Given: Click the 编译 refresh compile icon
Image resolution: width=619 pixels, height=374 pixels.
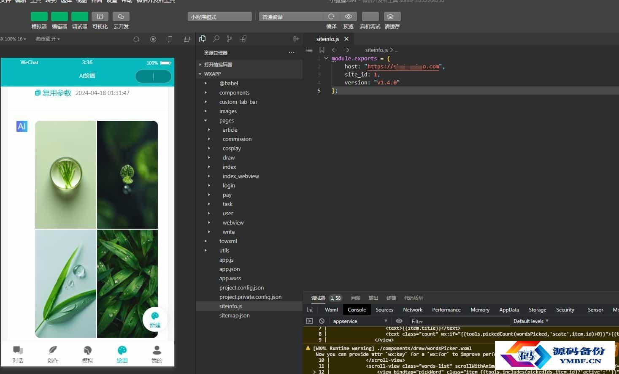Looking at the screenshot, I should [331, 16].
